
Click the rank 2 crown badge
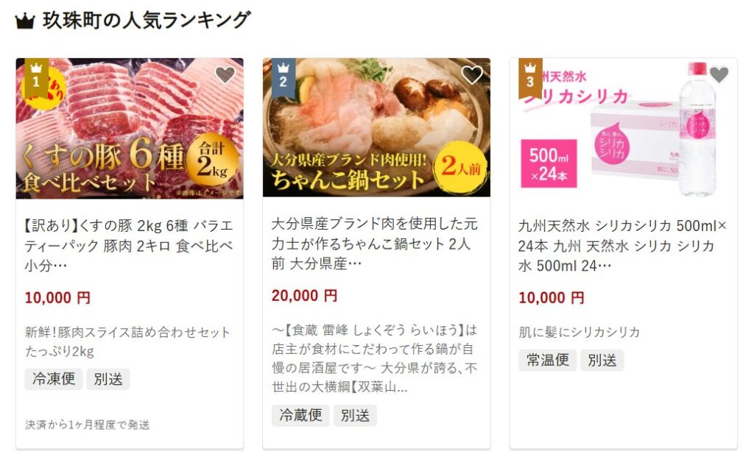(x=283, y=78)
